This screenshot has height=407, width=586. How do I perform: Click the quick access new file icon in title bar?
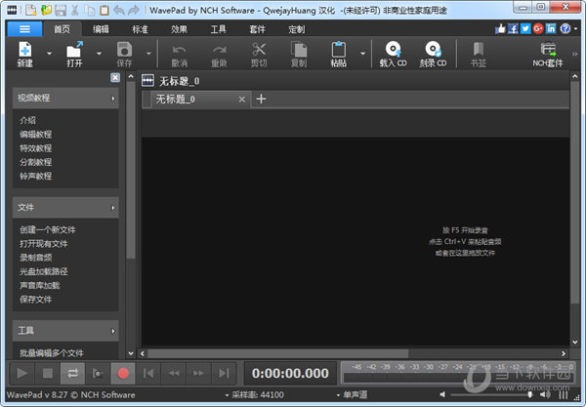click(31, 10)
